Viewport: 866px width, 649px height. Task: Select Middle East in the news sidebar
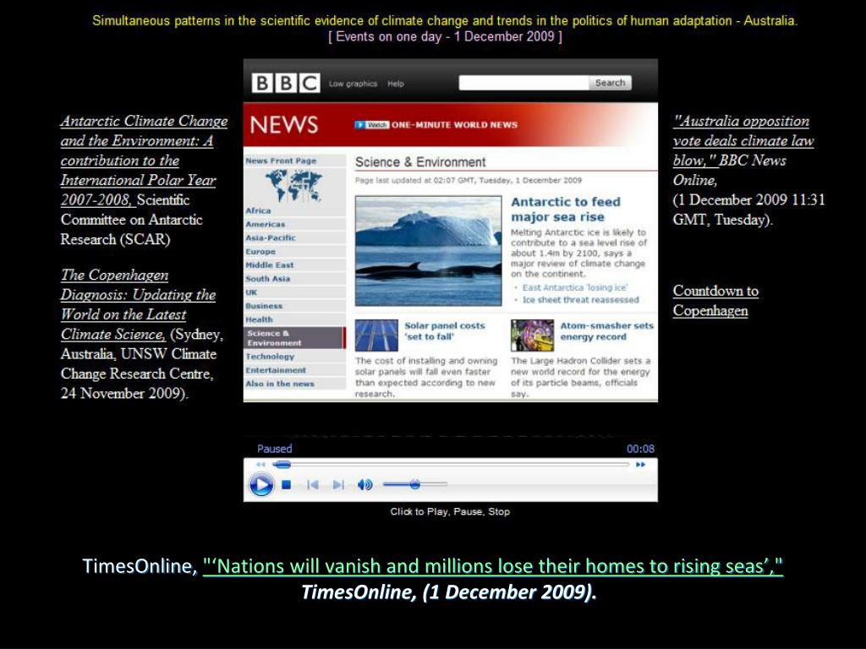pos(270,265)
